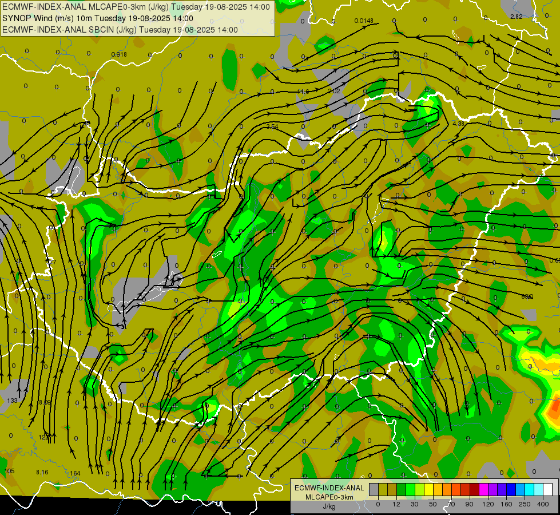Select the lime yellow-green legend swatch

[419, 489]
